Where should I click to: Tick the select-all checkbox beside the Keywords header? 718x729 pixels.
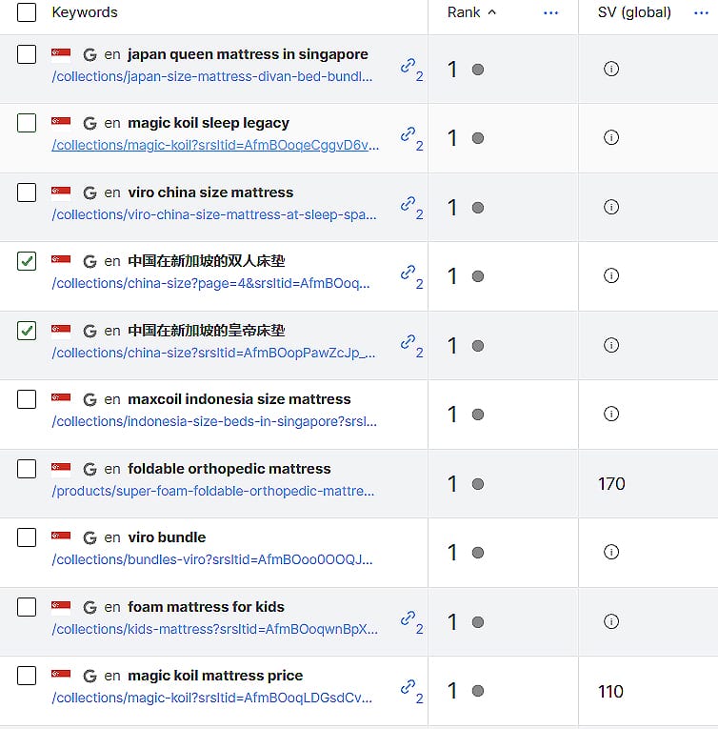coord(27,12)
